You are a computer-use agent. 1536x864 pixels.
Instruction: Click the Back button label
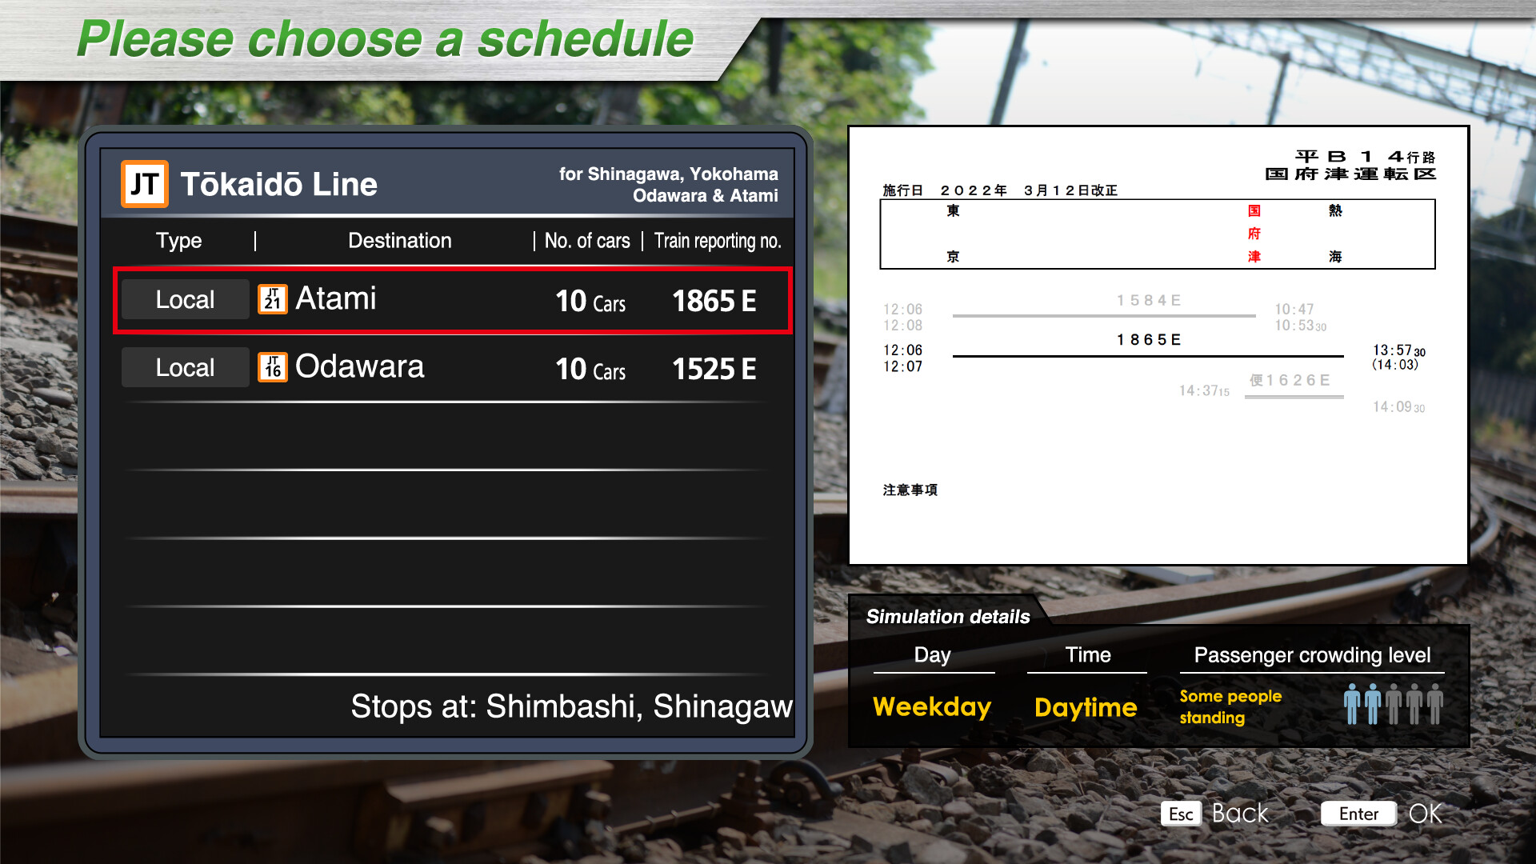click(x=1239, y=814)
